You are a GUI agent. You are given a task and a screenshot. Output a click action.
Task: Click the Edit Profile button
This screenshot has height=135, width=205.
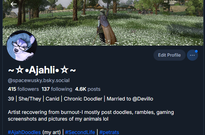point(170,55)
